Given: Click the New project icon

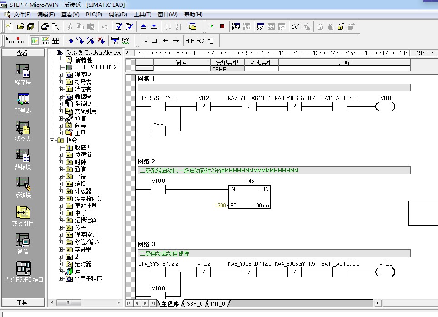Looking at the screenshot, I should (10, 26).
